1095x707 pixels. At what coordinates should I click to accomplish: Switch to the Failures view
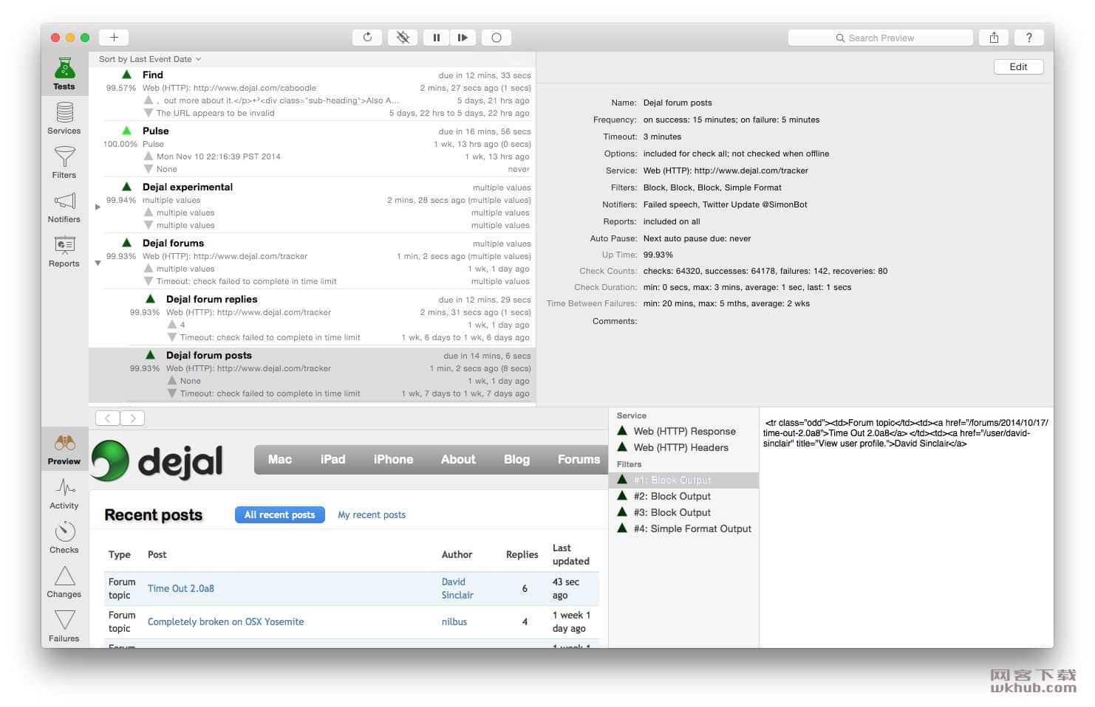(64, 626)
